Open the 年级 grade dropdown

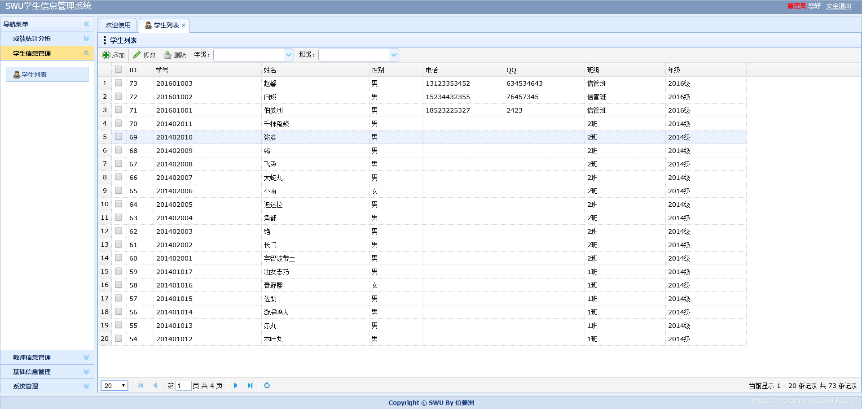pos(289,55)
